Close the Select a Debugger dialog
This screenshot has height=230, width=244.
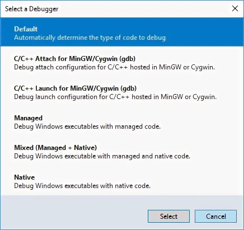pos(235,9)
